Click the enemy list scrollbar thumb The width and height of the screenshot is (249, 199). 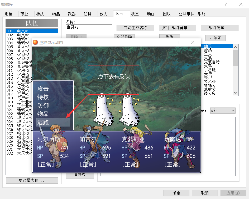pyautogui.click(x=235, y=58)
